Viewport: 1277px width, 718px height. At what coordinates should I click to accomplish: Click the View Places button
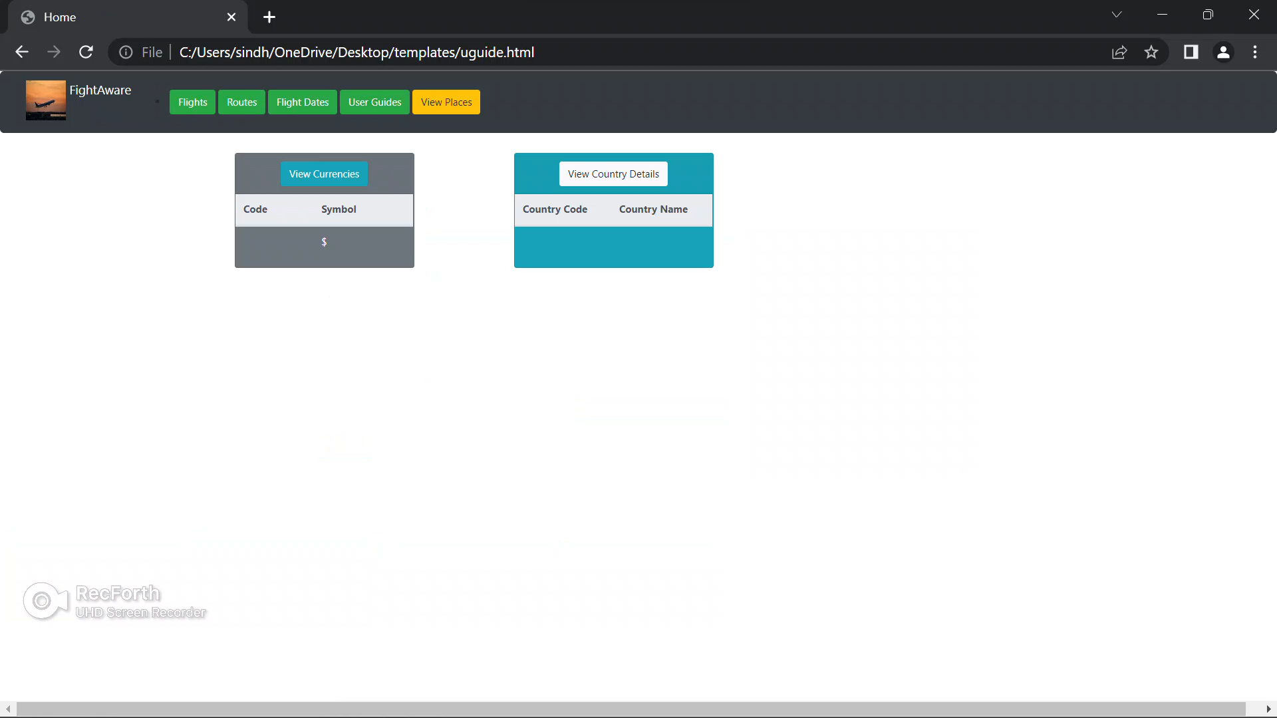tap(446, 102)
